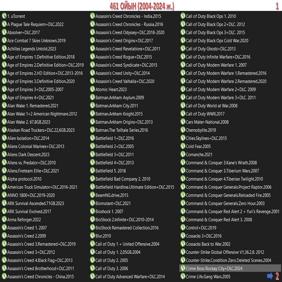
Task: Click the torrent icon beside Cars Mater-National.2008
Action: click(x=183, y=122)
